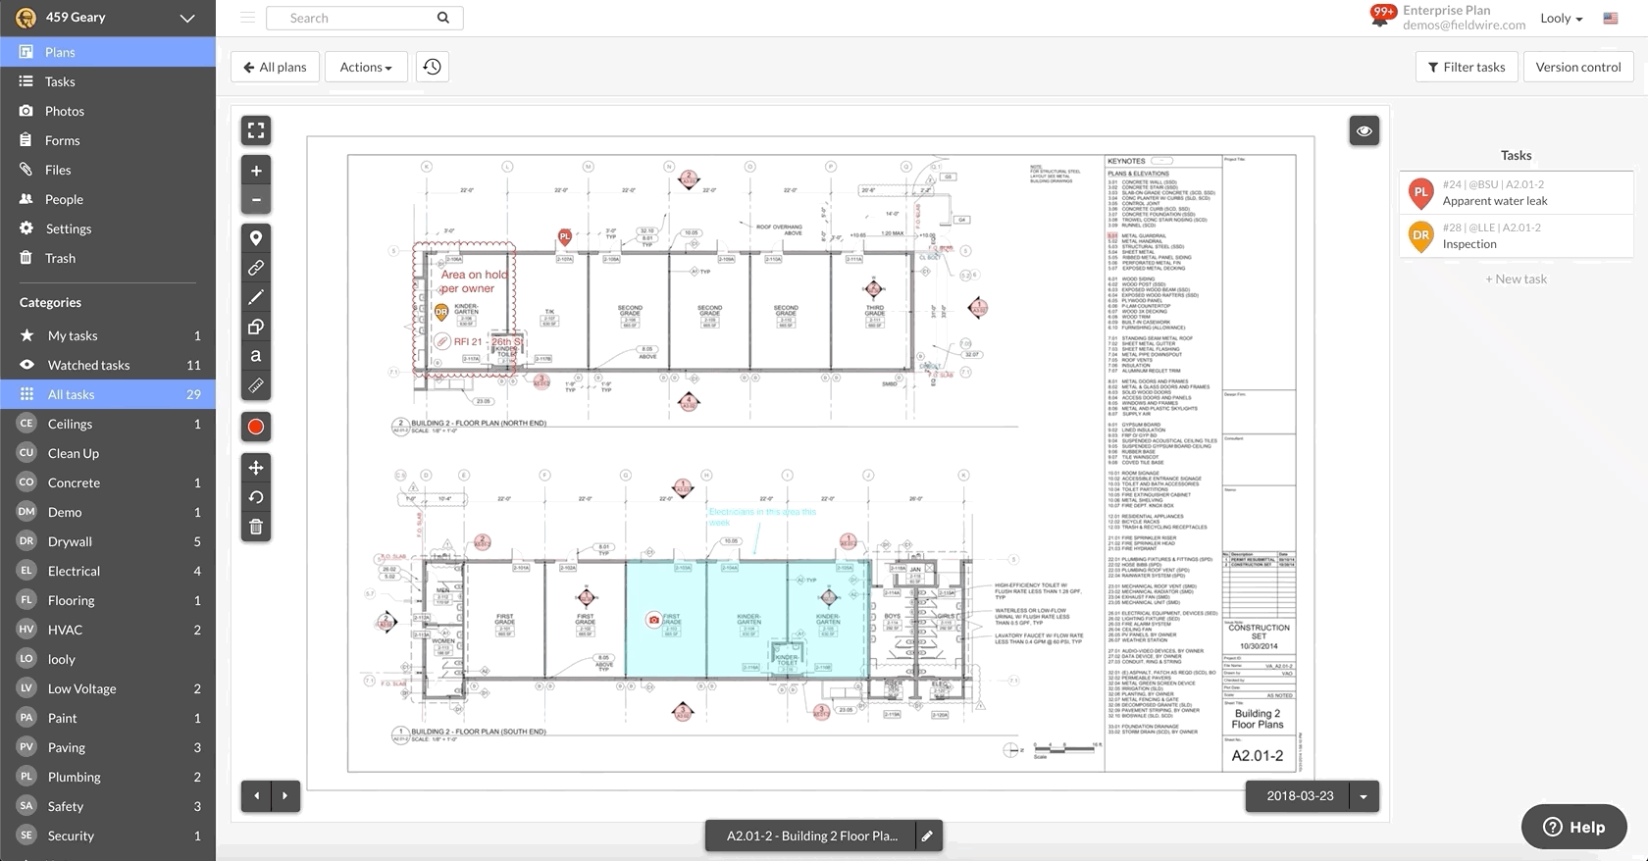Go back to All plans
This screenshot has height=861, width=1648.
point(275,67)
